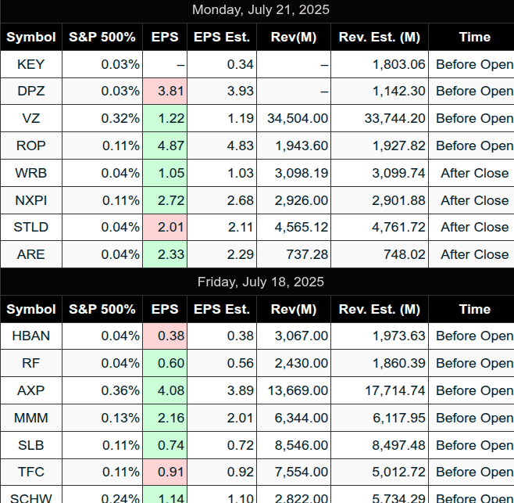Click ARE's After Close time cell
The image size is (514, 503).
[475, 254]
